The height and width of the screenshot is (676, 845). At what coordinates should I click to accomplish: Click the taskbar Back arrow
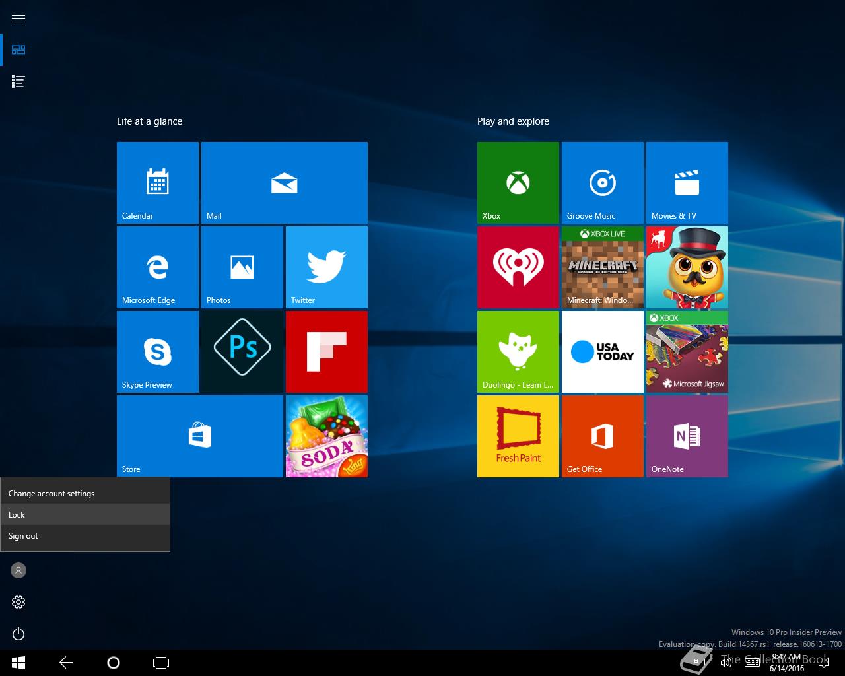click(66, 663)
